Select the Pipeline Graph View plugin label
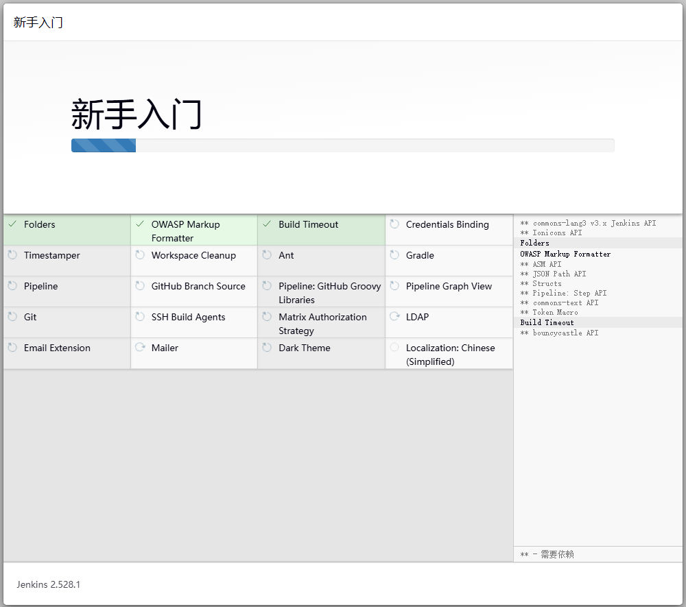Screen dimensions: 686x607 (449, 286)
